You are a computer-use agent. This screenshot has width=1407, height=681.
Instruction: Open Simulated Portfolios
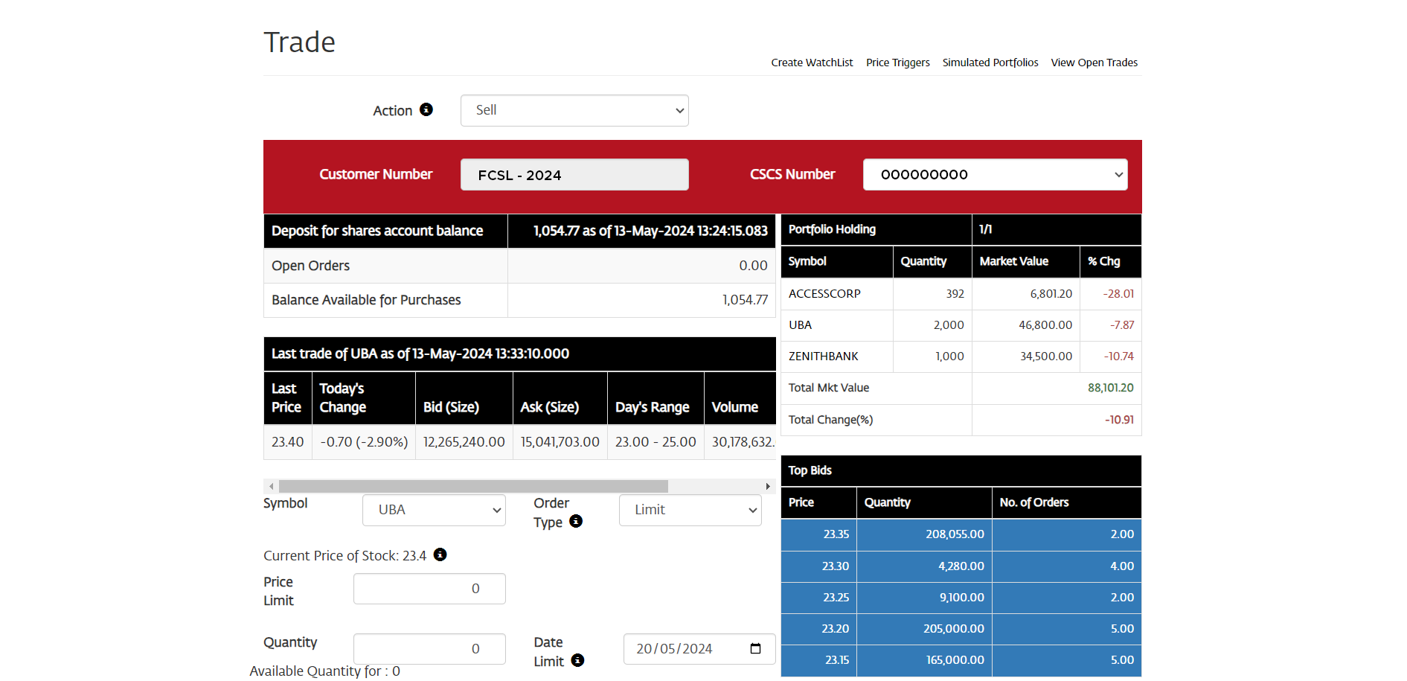point(990,63)
